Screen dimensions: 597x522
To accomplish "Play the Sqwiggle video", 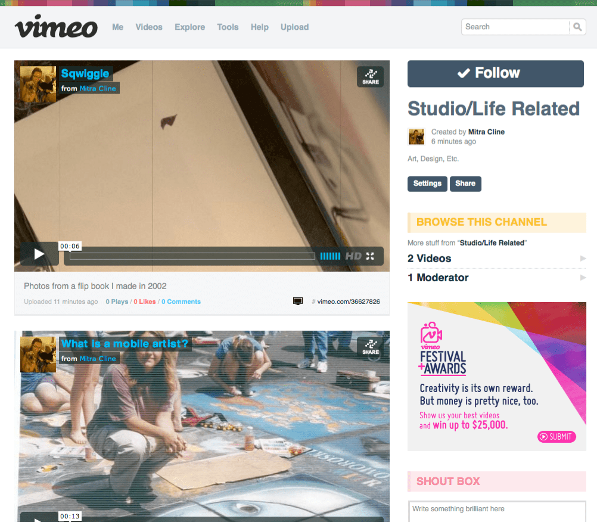I will (39, 254).
